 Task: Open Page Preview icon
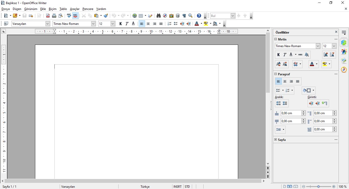(x=61, y=16)
